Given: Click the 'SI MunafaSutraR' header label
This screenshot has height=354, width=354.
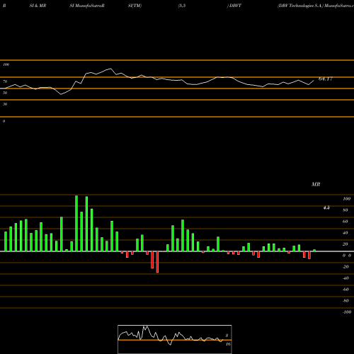Looking at the screenshot, I should click(x=87, y=6).
